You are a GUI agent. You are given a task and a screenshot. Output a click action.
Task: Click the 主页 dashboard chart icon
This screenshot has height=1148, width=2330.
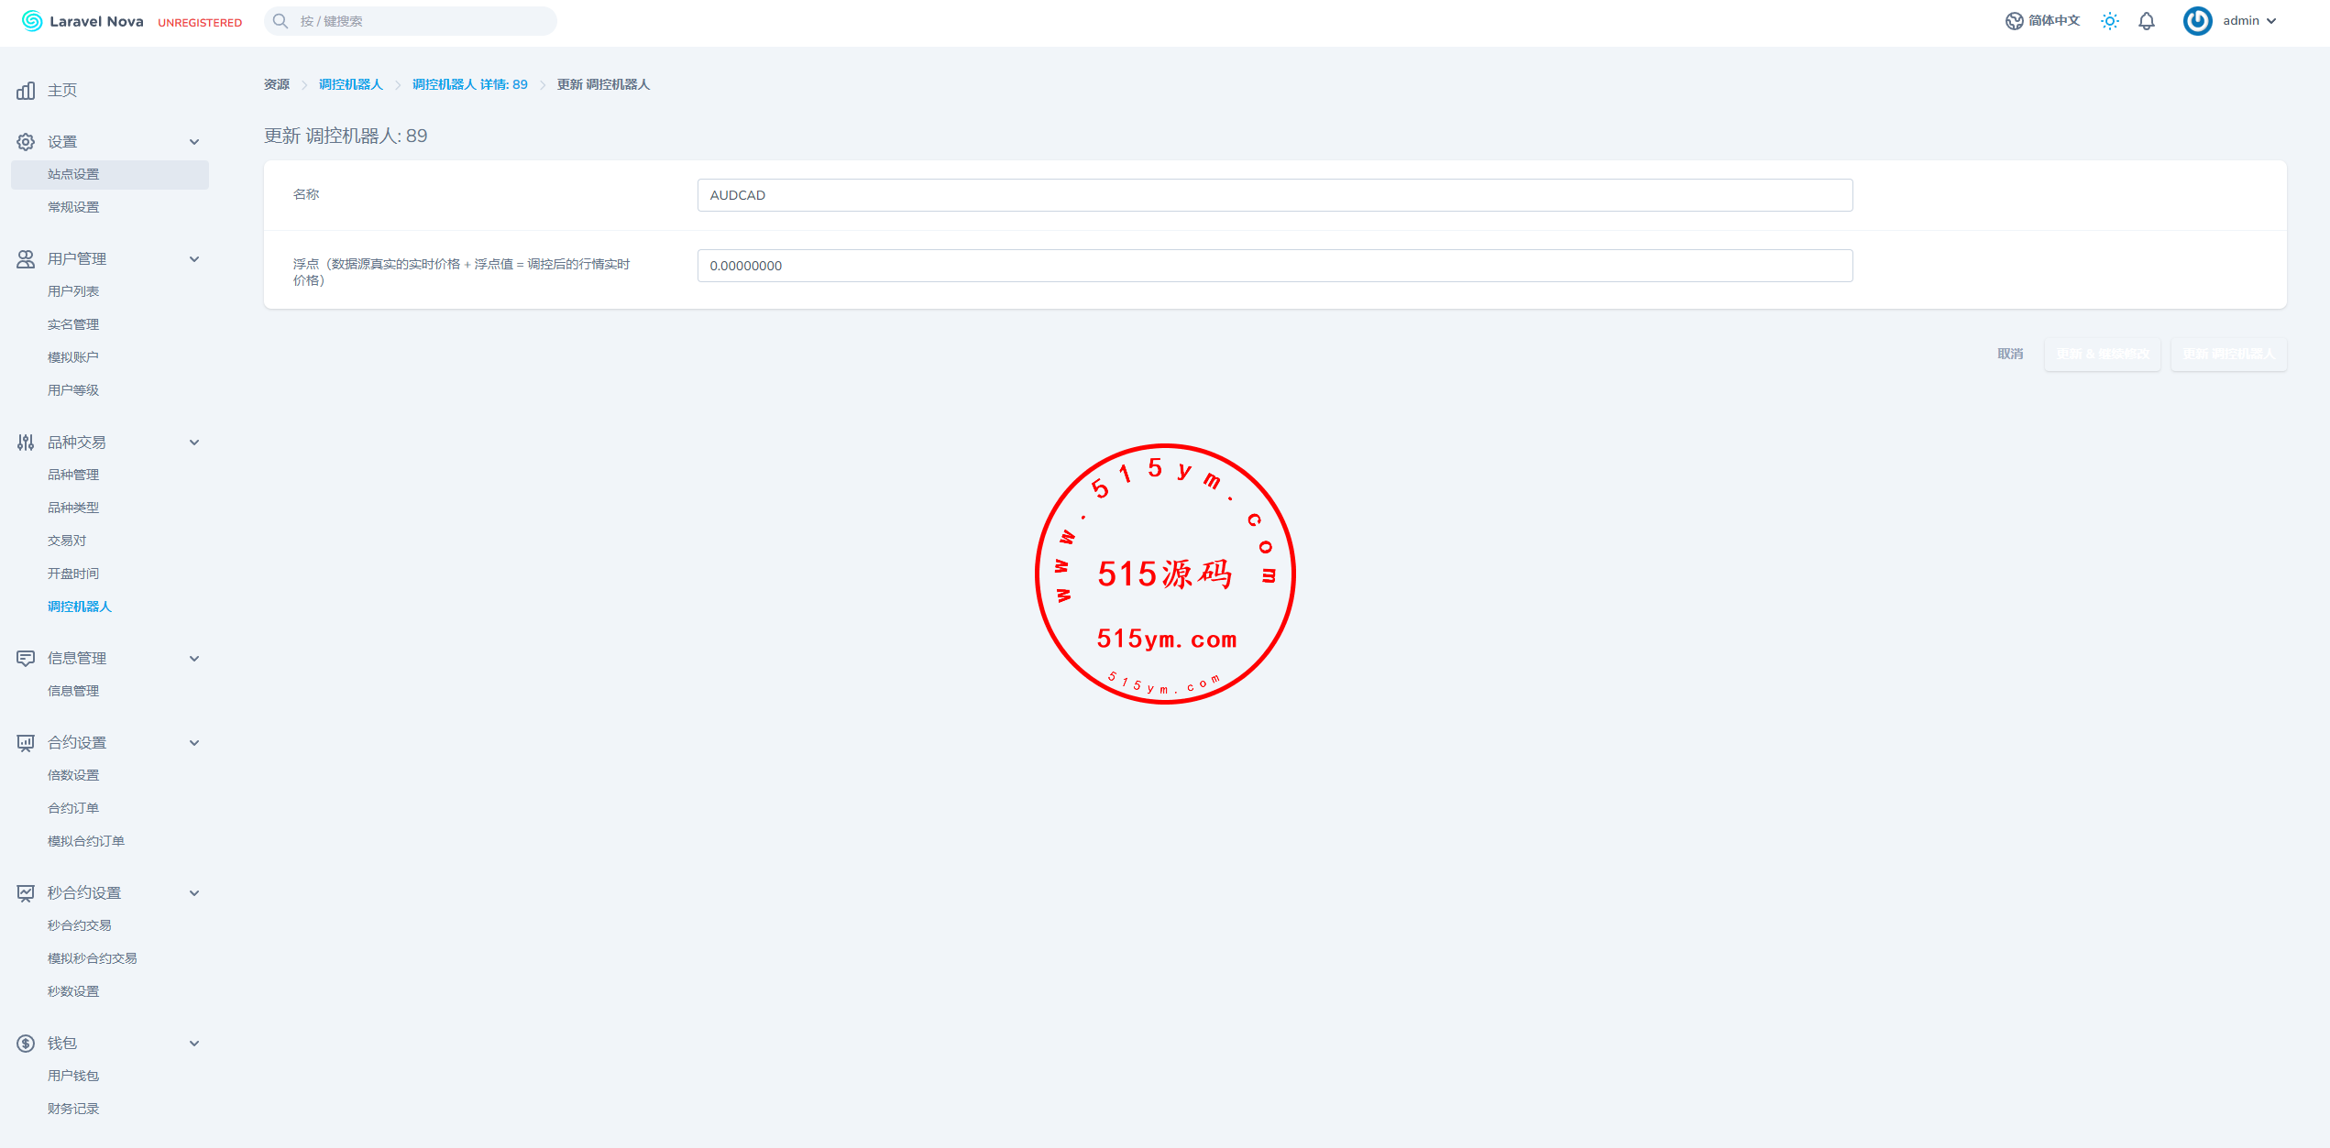click(26, 91)
